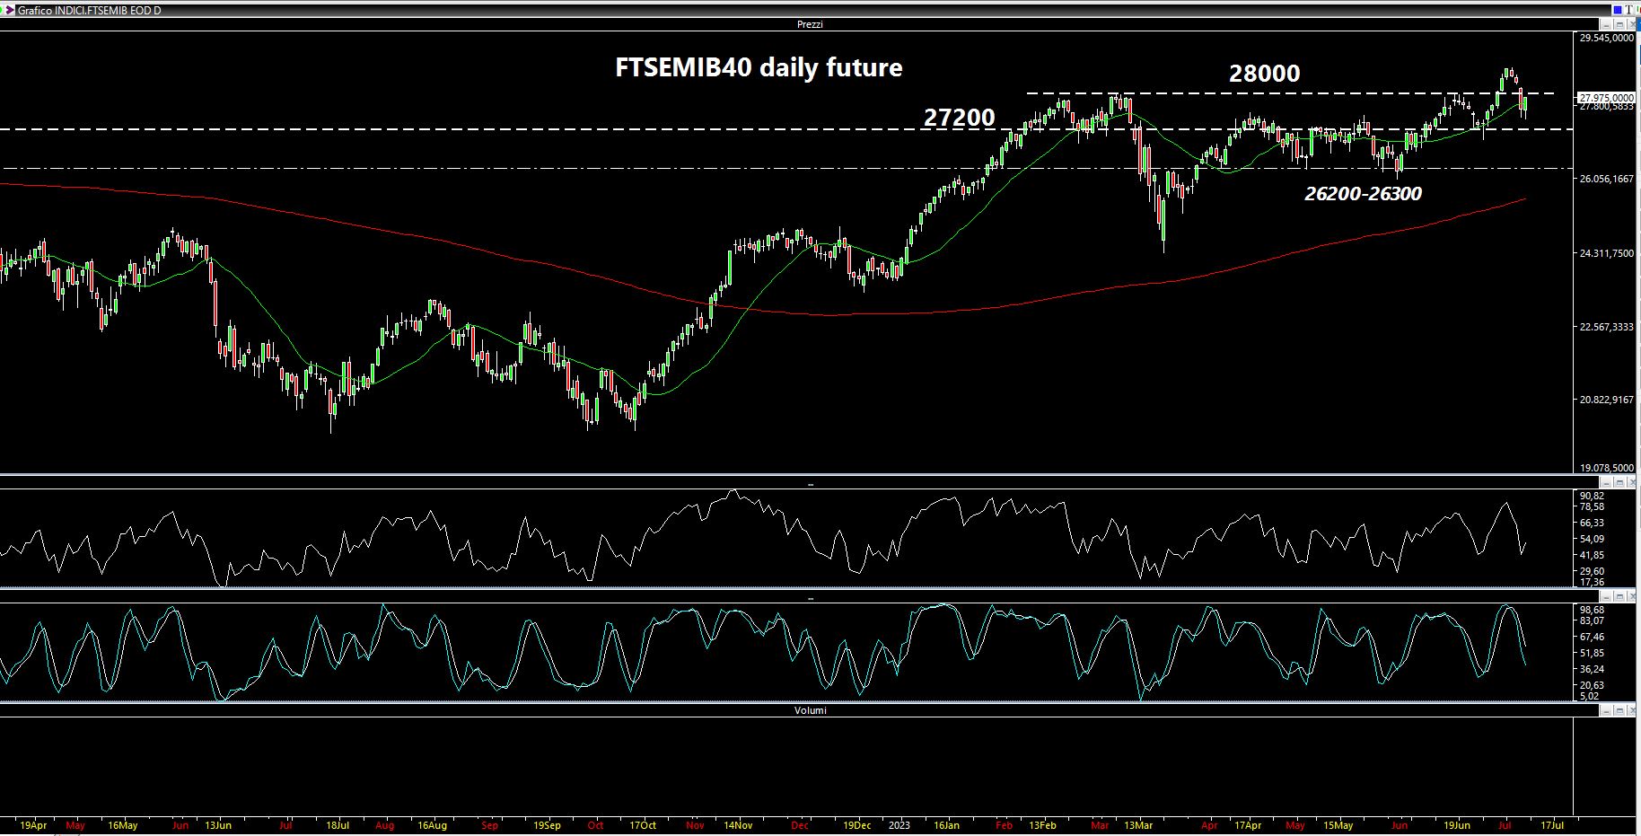
Task: Click the 90,82 RSI scale value
Action: click(x=1592, y=496)
